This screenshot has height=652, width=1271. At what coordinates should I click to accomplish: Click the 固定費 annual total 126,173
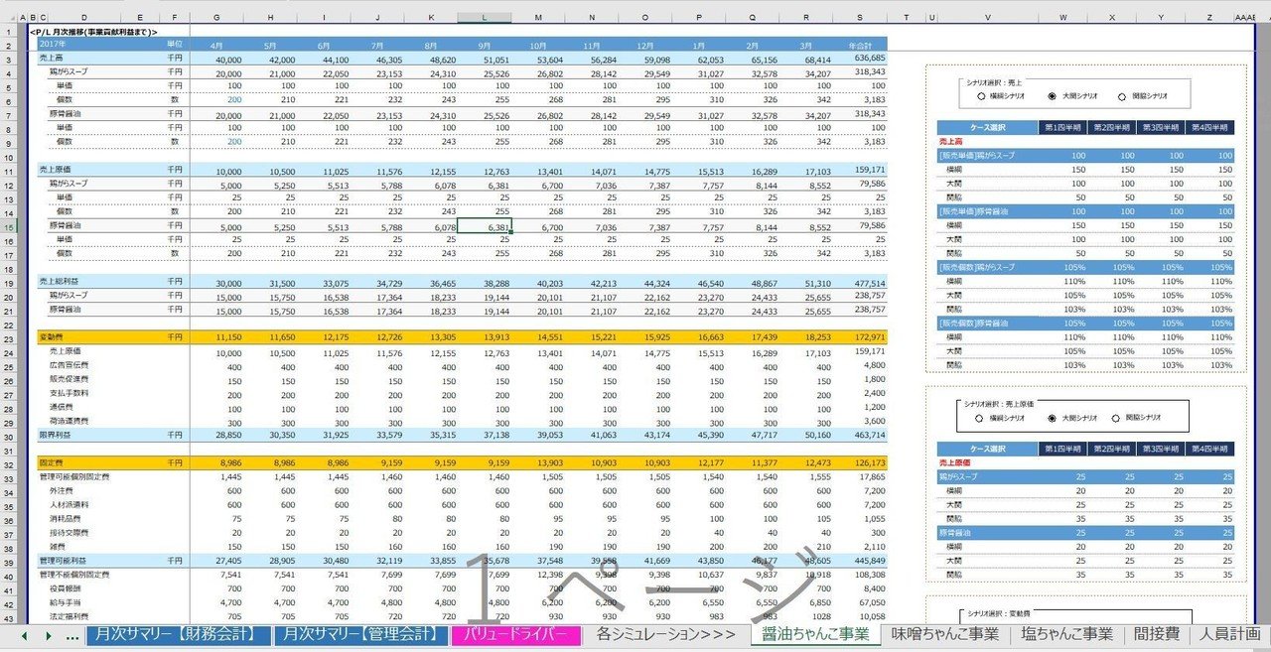[x=860, y=462]
